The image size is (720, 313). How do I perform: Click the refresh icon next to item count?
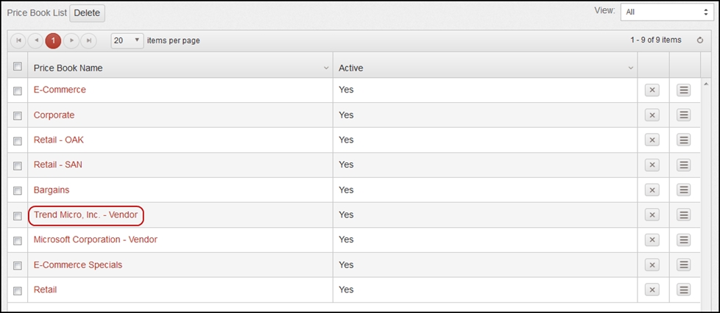click(x=700, y=40)
